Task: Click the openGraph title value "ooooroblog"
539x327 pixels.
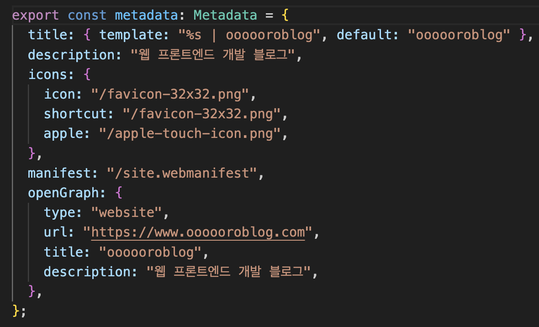Action: (x=150, y=252)
